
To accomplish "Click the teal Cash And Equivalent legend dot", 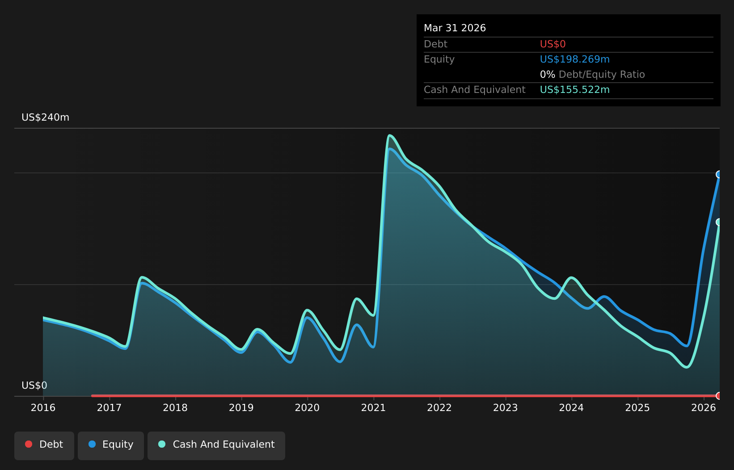I will click(162, 444).
